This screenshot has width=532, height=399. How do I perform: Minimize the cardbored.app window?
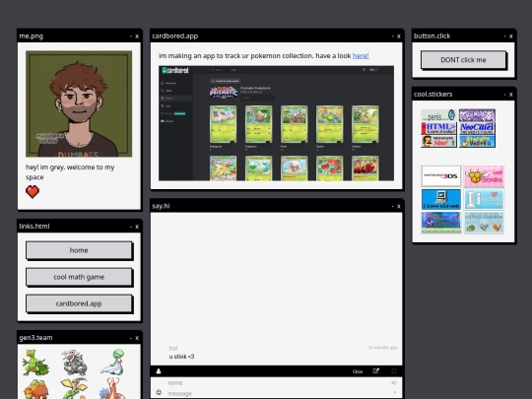[x=392, y=36]
